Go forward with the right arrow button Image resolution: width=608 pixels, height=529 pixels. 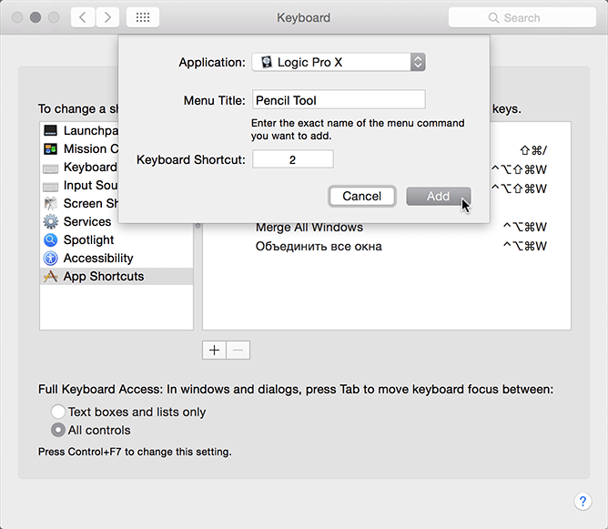pos(107,17)
